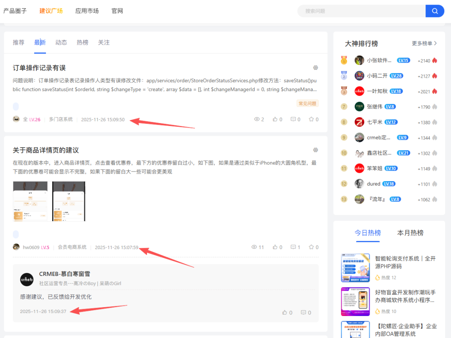Open user avatar of 小张软件 in ranking
Viewport: 451px width, 338px height.
(359, 61)
